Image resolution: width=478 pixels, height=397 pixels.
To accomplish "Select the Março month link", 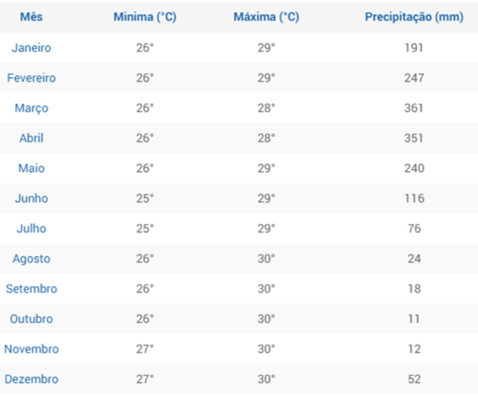I will pos(31,109).
